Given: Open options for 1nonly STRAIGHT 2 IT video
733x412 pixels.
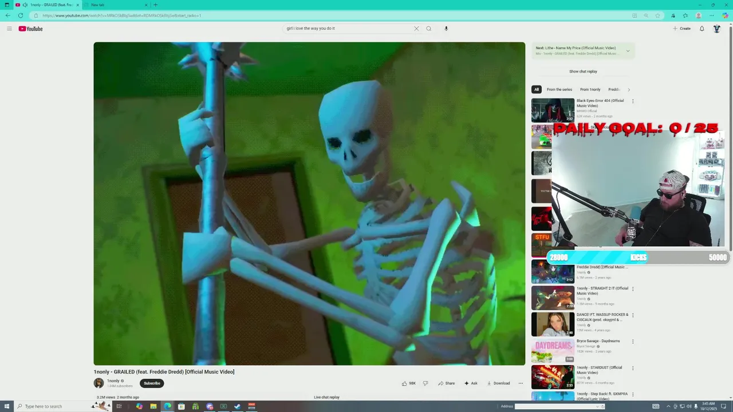Looking at the screenshot, I should pyautogui.click(x=633, y=289).
